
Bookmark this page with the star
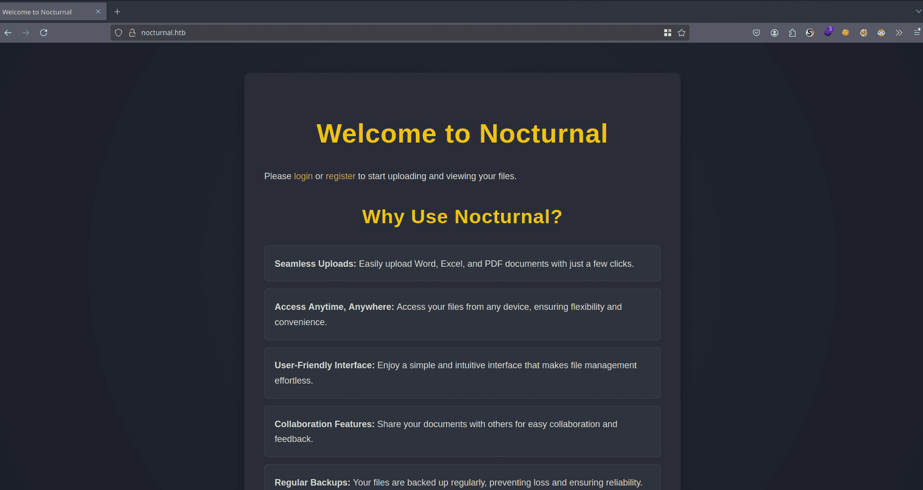click(x=682, y=33)
